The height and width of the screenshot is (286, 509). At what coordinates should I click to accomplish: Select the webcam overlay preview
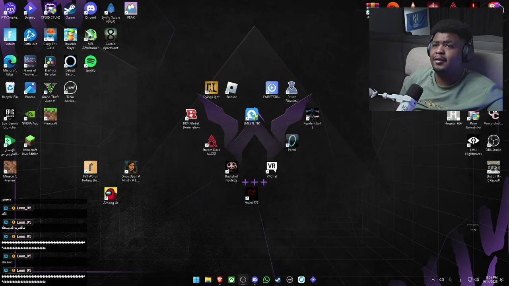pos(436,59)
